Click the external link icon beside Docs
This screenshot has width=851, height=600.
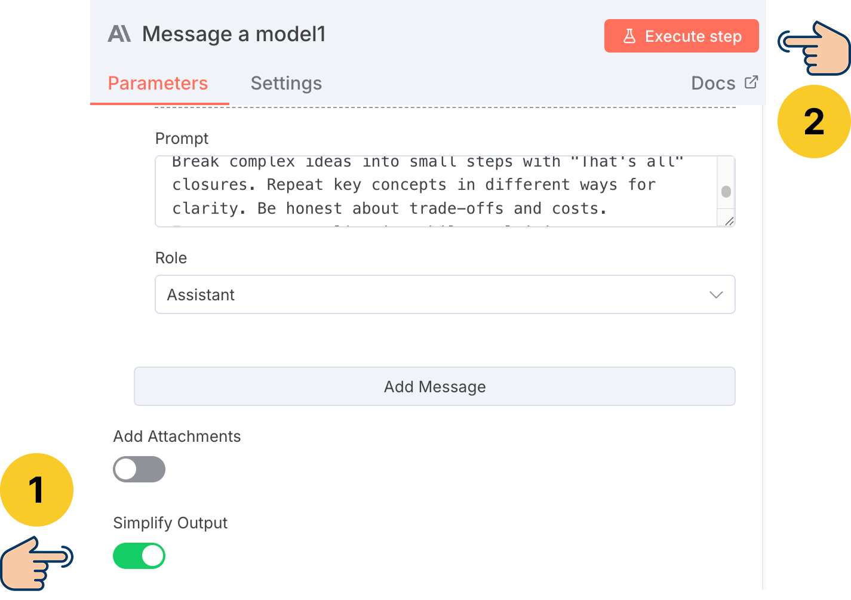tap(751, 82)
